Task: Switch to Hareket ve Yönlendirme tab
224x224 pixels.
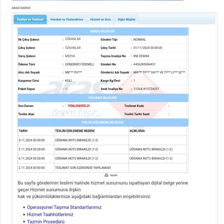Action: point(67,20)
